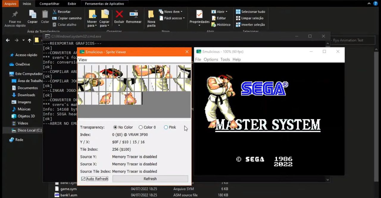Toggle the Auto Refresh checkbox
The image size is (381, 198).
coord(83,179)
